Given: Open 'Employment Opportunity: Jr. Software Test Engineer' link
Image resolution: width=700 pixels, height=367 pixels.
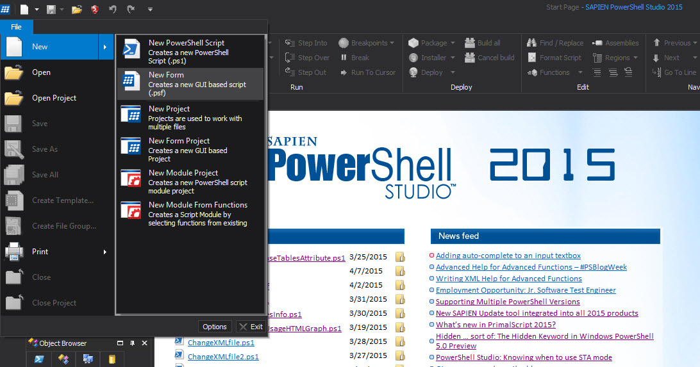Looking at the screenshot, I should click(x=526, y=290).
